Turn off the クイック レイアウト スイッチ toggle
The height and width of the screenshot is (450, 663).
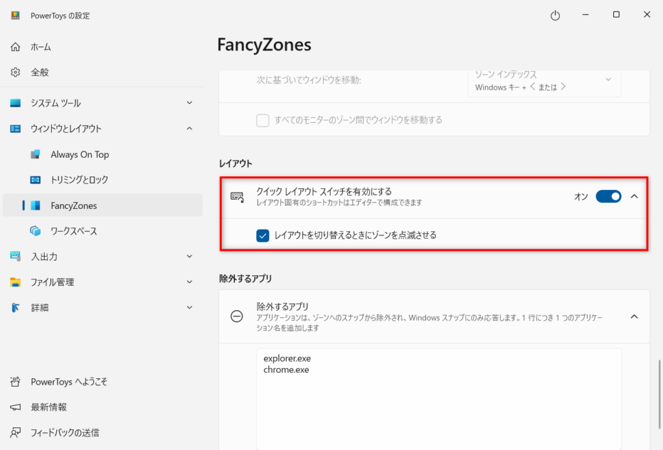pyautogui.click(x=608, y=196)
